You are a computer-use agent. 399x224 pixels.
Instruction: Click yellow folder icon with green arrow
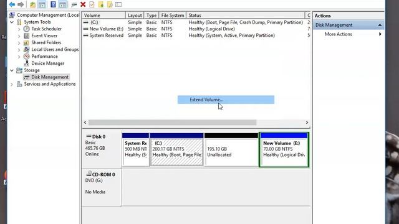[x=101, y=4]
